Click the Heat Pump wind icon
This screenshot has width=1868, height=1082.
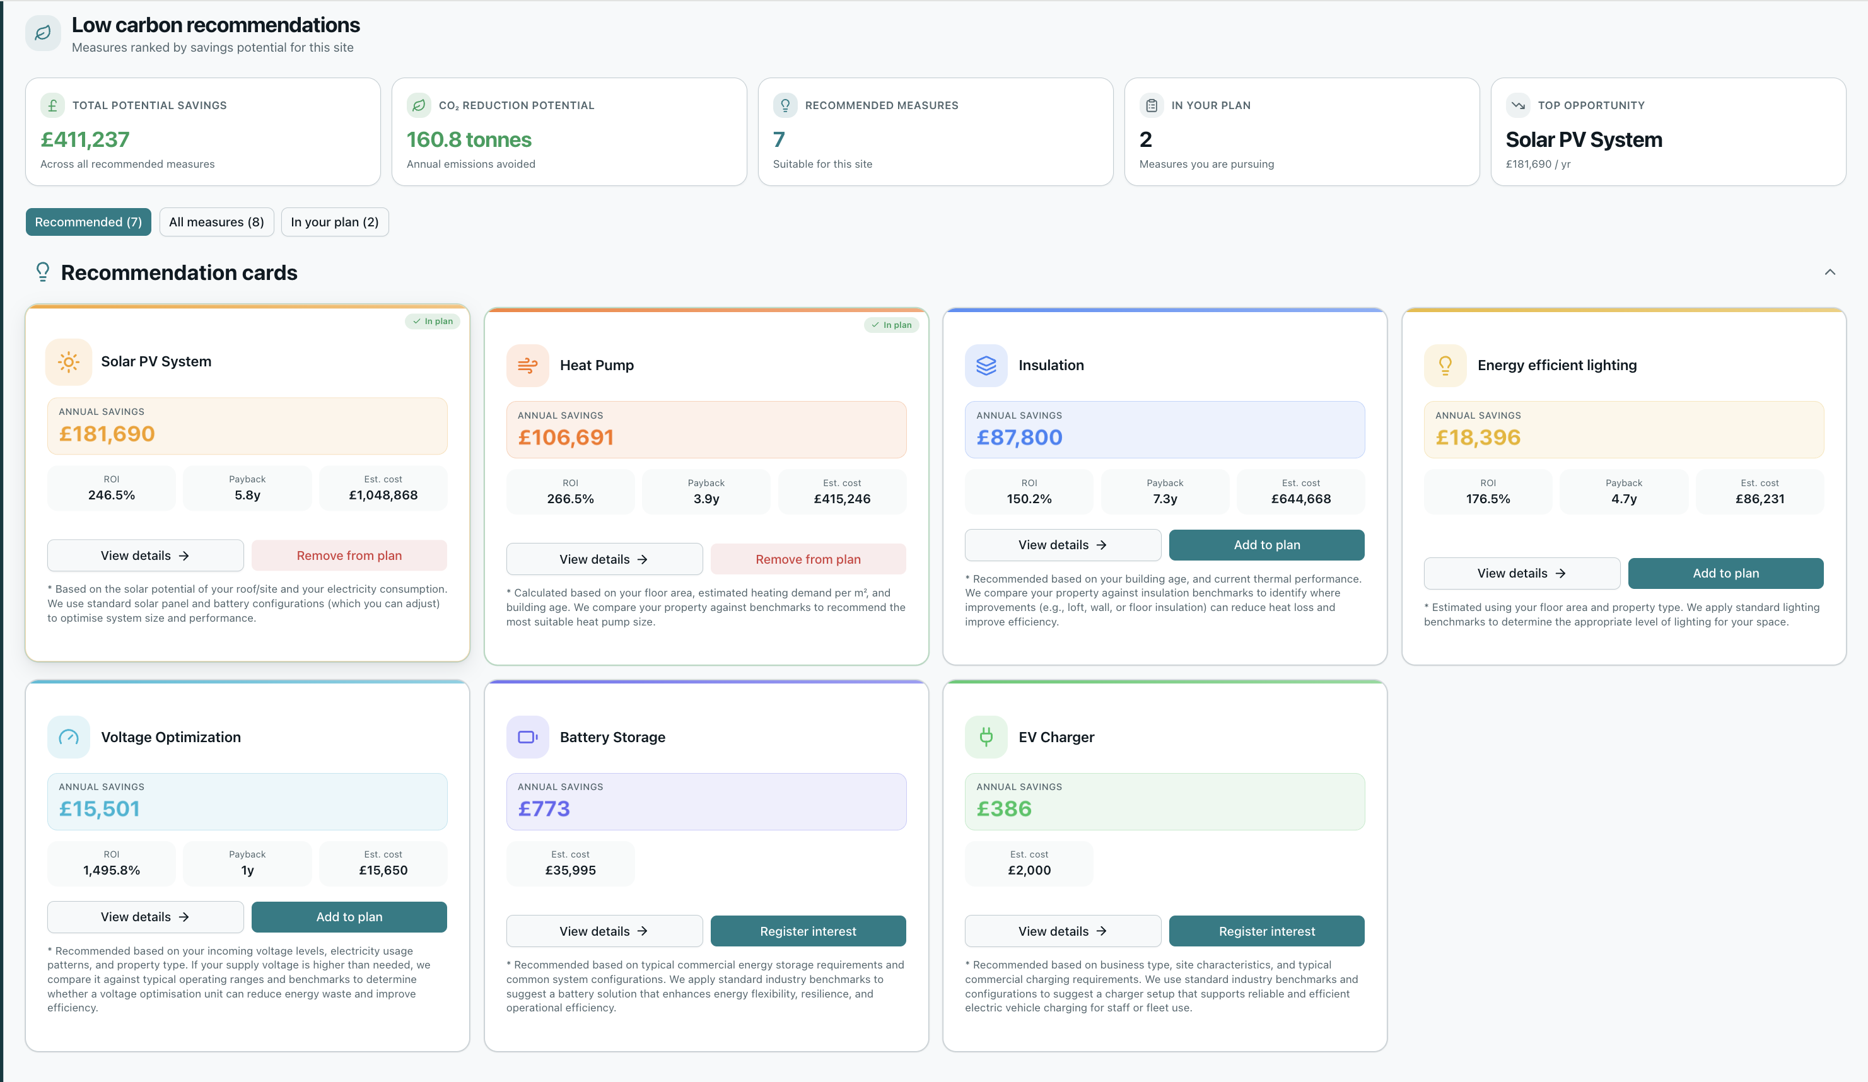point(527,365)
